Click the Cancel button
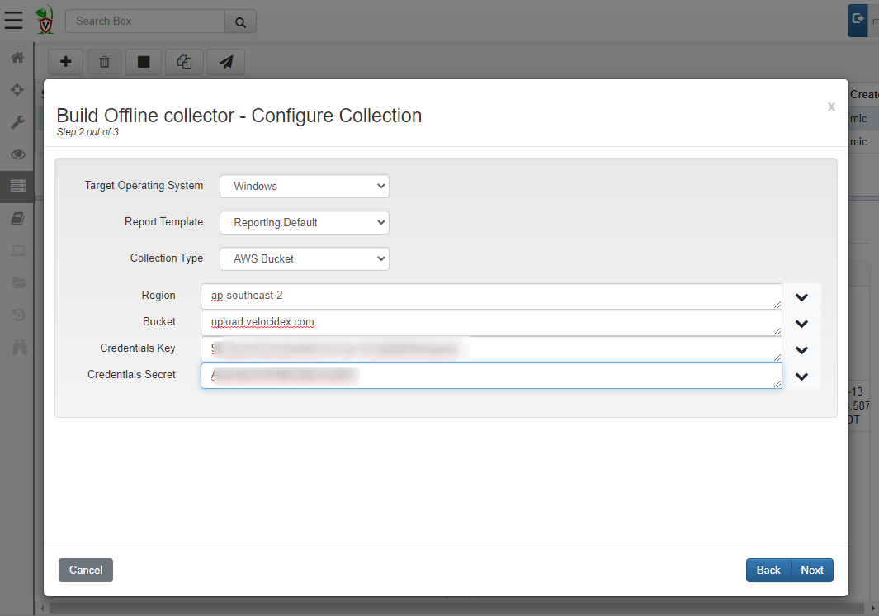The height and width of the screenshot is (616, 879). point(86,570)
